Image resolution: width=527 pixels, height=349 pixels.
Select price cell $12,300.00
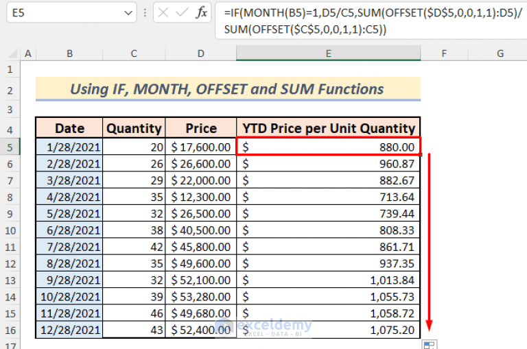click(x=200, y=197)
